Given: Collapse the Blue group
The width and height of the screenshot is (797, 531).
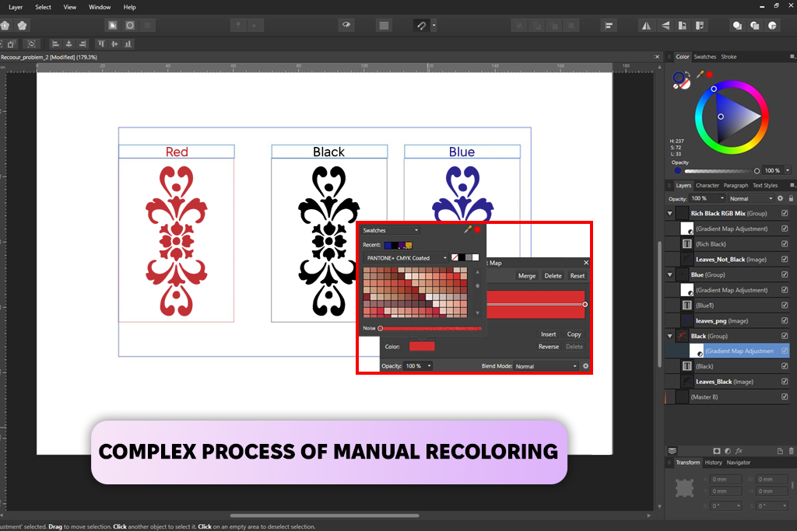Looking at the screenshot, I should coord(670,275).
